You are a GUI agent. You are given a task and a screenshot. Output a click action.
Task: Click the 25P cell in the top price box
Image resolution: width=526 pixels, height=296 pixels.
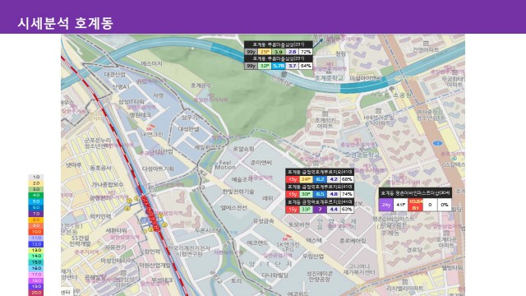click(265, 52)
